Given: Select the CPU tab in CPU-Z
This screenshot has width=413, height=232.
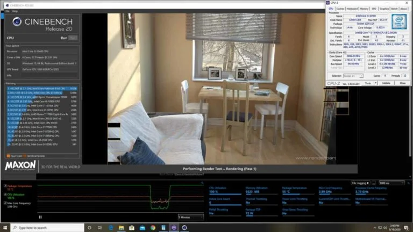Looking at the screenshot, I should coord(331,9).
